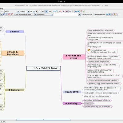The width and height of the screenshot is (123, 123).
Task: Toggle italic formatting button
Action: click(x=39, y=11)
